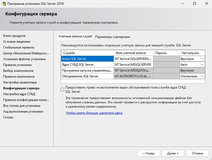Click account name NT Service\MSSQLSERVER cell
The image size is (212, 160).
pos(134,65)
